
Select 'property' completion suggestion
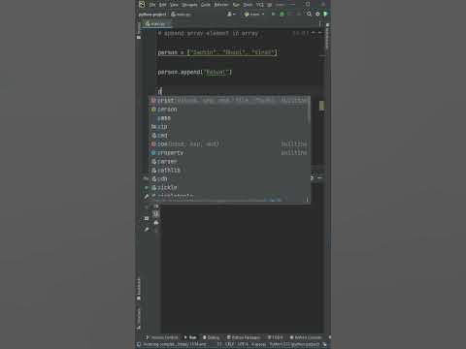pyautogui.click(x=229, y=153)
